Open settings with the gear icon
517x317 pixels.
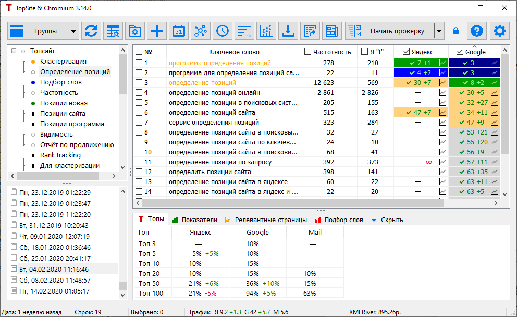click(500, 31)
